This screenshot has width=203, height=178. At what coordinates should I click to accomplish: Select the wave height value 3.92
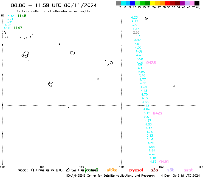[x=137, y=40]
